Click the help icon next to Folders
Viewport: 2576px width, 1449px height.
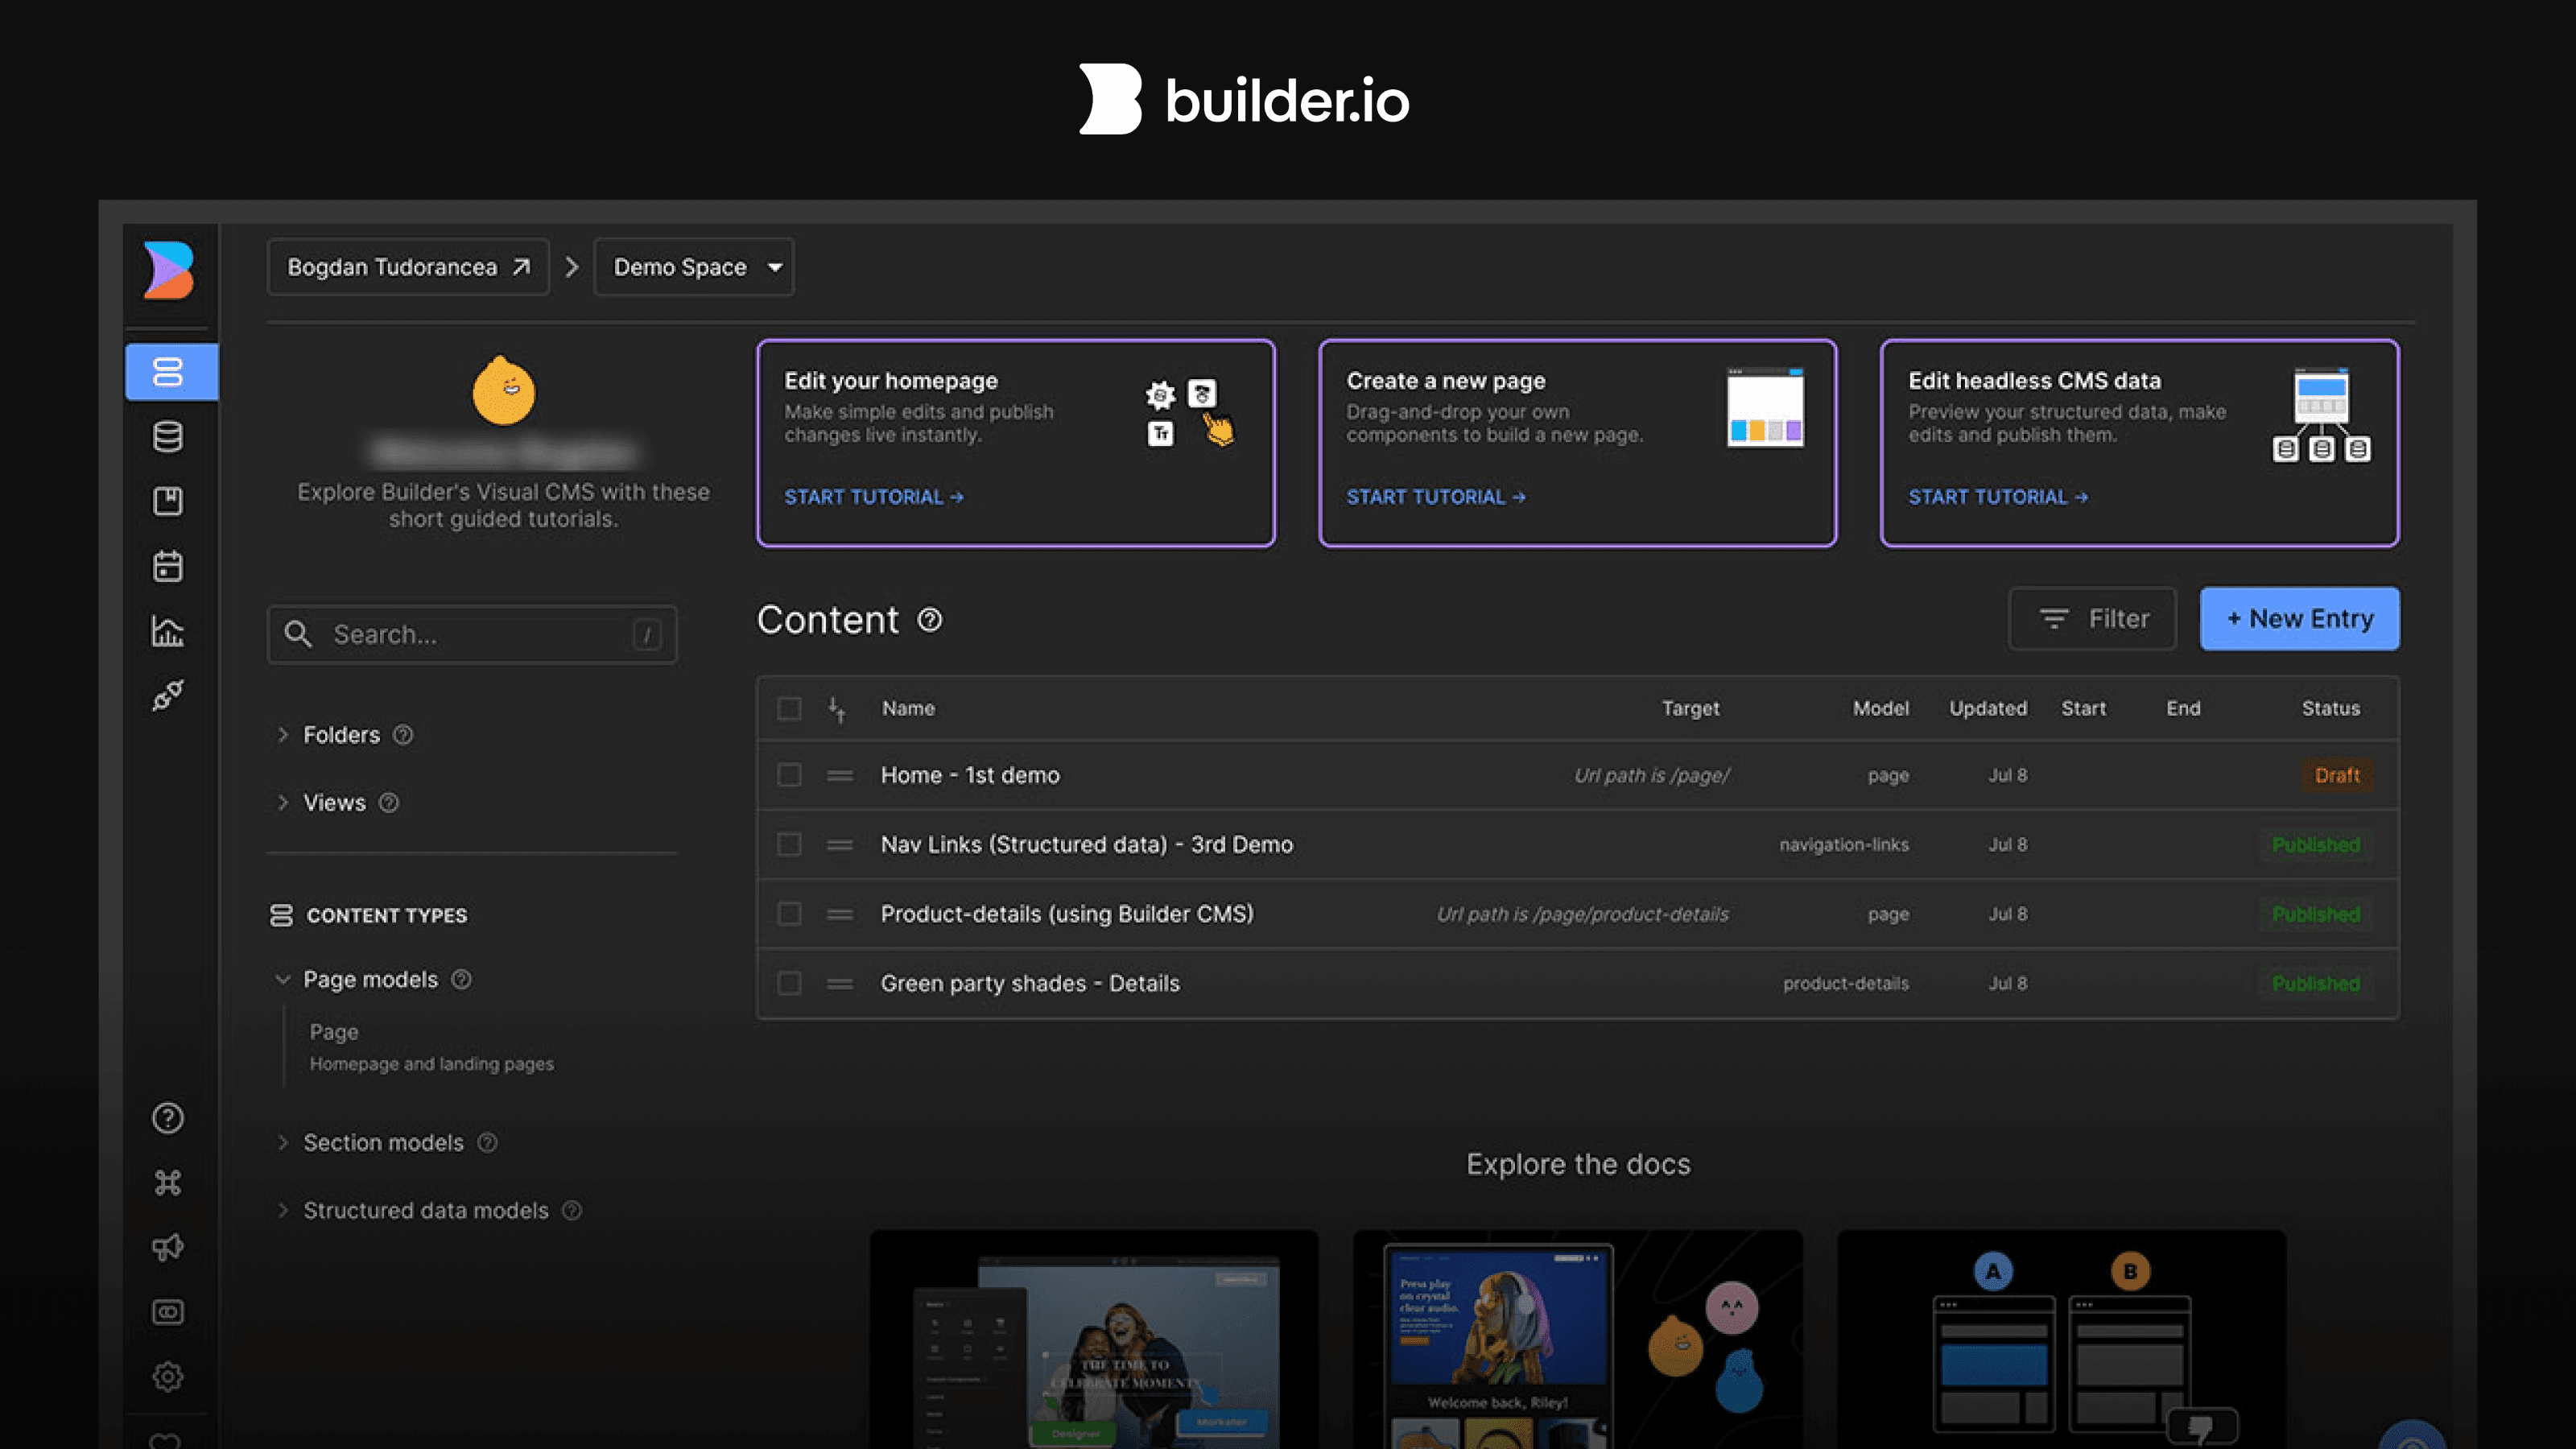pyautogui.click(x=403, y=735)
